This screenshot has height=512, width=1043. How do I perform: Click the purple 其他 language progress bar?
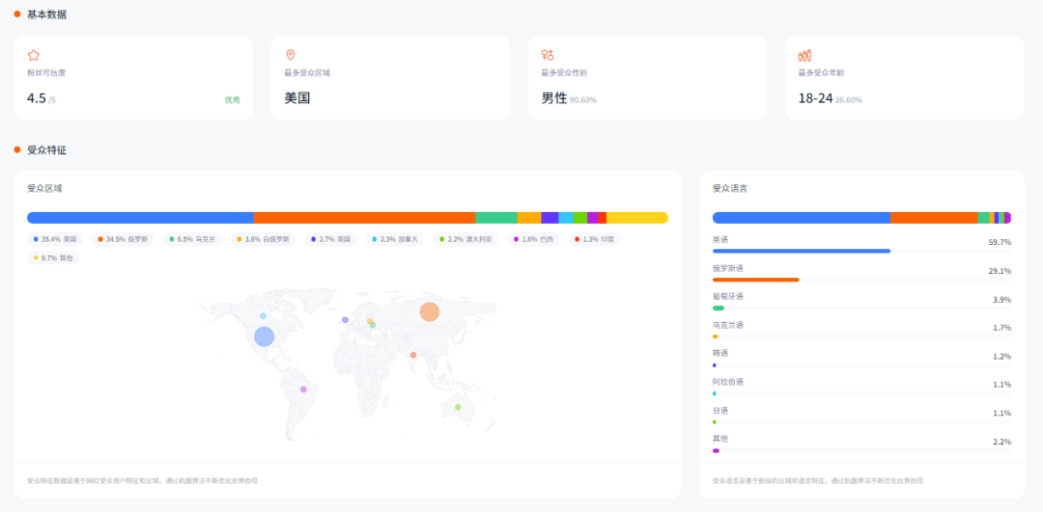click(716, 451)
